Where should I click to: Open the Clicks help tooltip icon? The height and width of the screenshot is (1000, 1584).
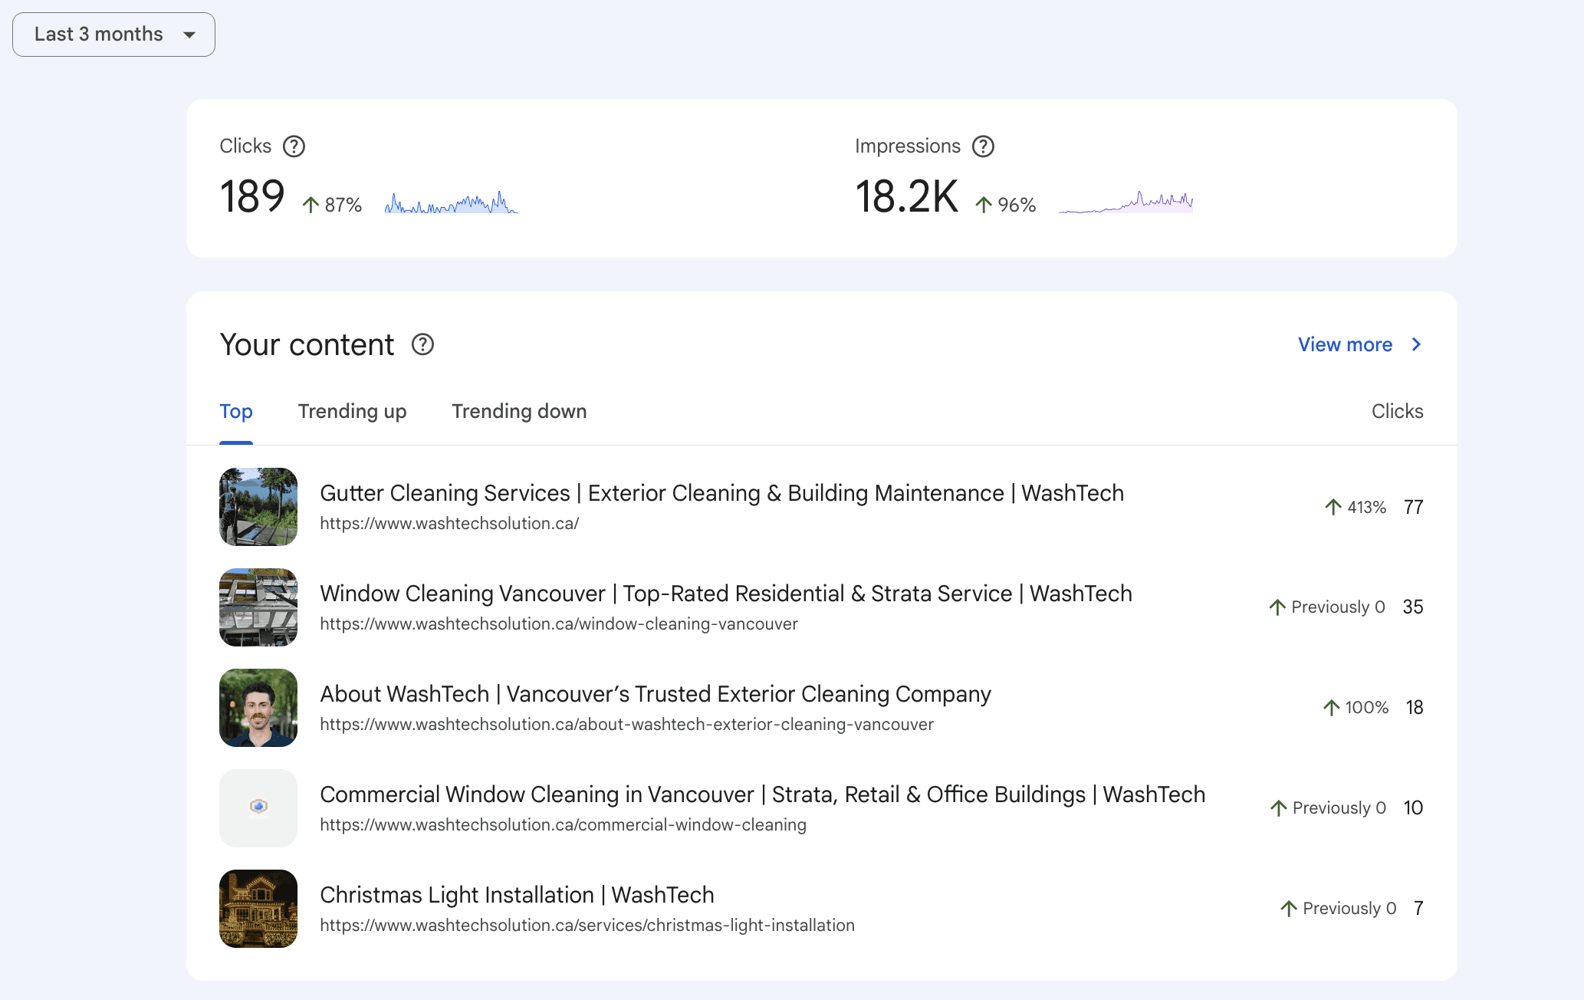pyautogui.click(x=294, y=146)
